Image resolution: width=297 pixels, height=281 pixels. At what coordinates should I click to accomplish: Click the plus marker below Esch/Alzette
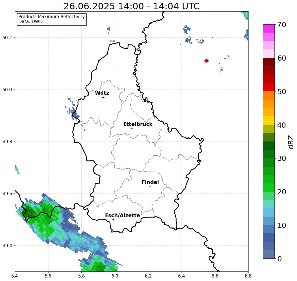pos(113,220)
